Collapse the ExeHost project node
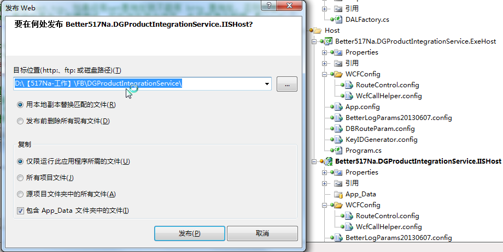 coord(314,41)
